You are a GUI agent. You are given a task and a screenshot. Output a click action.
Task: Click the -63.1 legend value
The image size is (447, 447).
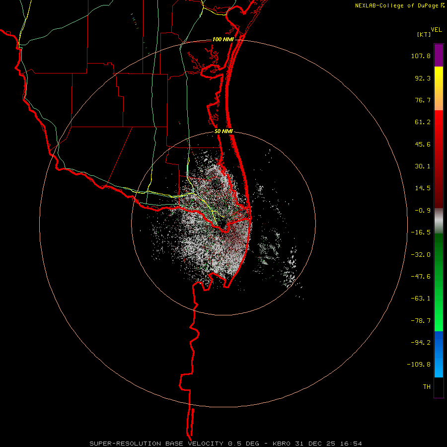pos(421,298)
